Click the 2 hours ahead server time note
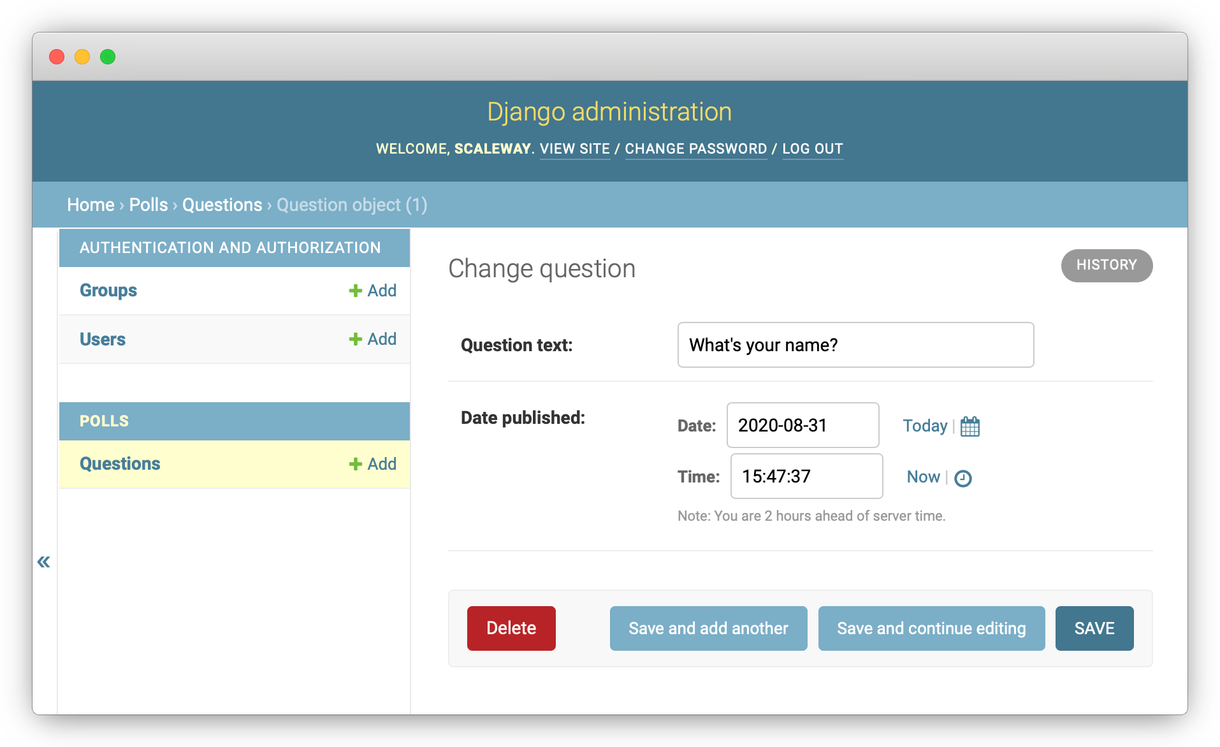The width and height of the screenshot is (1220, 747). point(811,516)
